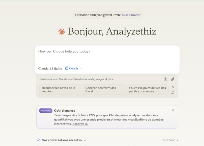This screenshot has height=146, width=204.
Task: Choose Générer des formules Excel suggestion
Action: [x=104, y=90]
